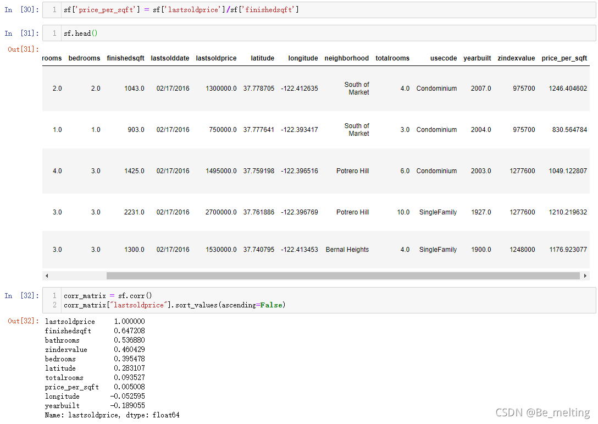Select the Potrero Hill cell in the 1425.0 row
Image resolution: width=598 pixels, height=424 pixels.
352,170
